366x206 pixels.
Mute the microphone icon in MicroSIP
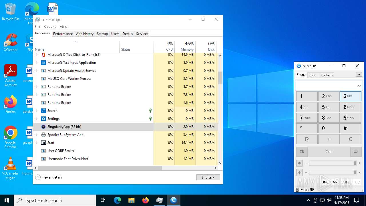click(299, 172)
